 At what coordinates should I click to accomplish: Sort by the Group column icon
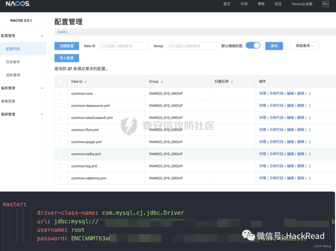point(162,82)
